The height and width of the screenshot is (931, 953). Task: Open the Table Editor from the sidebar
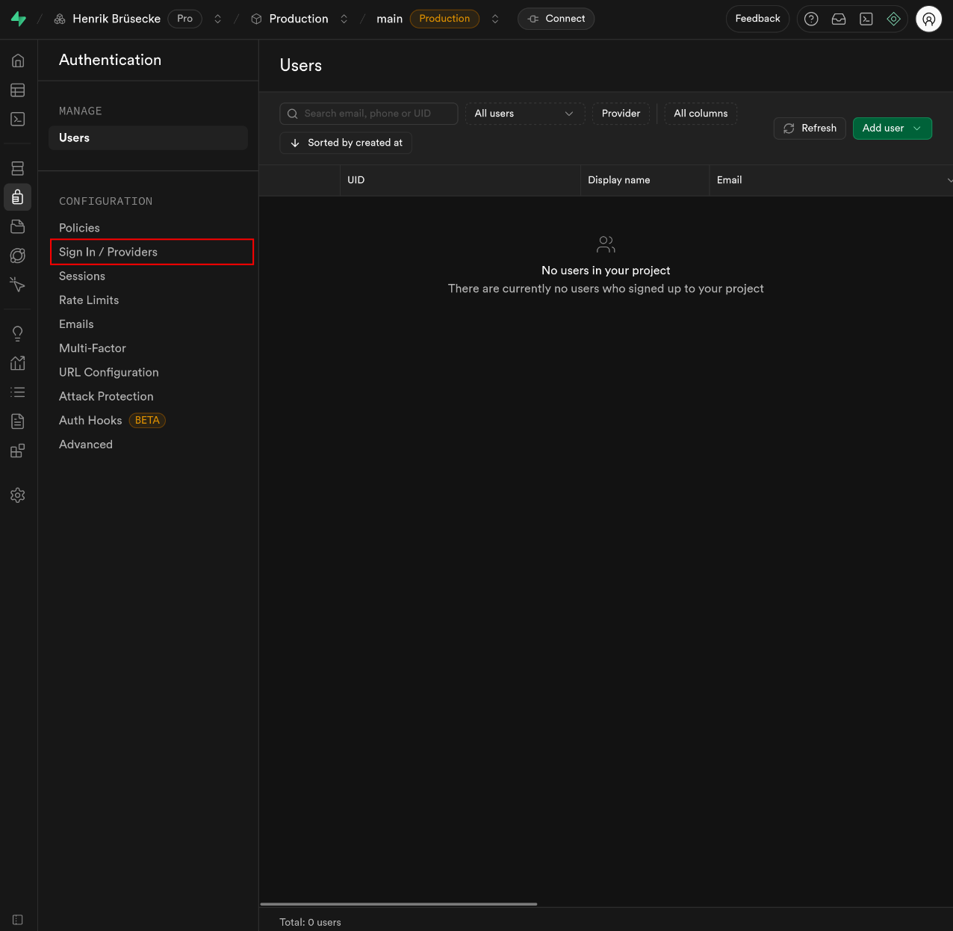pyautogui.click(x=17, y=90)
